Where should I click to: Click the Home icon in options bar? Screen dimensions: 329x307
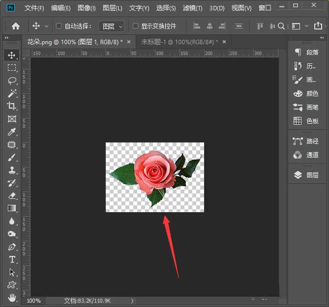click(16, 26)
